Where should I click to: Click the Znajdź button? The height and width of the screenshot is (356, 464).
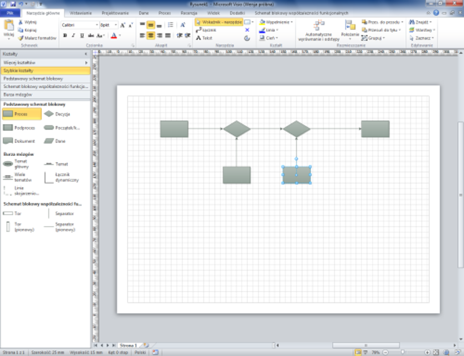point(420,22)
